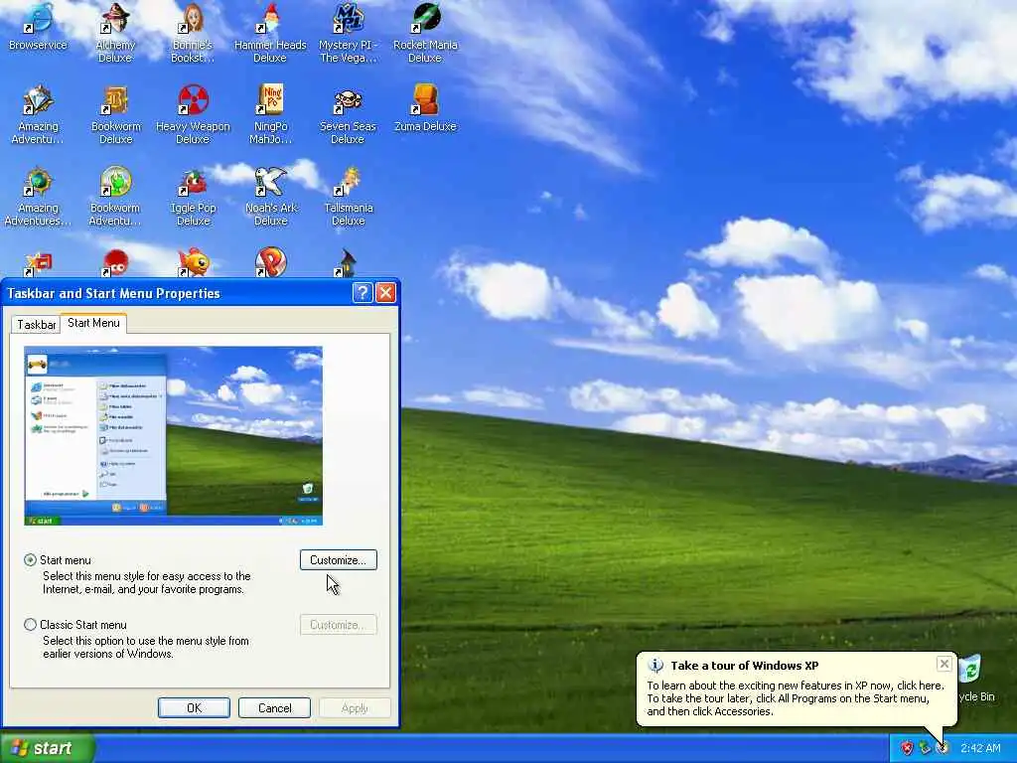Select the NingPo MahJong shortcut icon
The height and width of the screenshot is (763, 1017).
pos(270,114)
